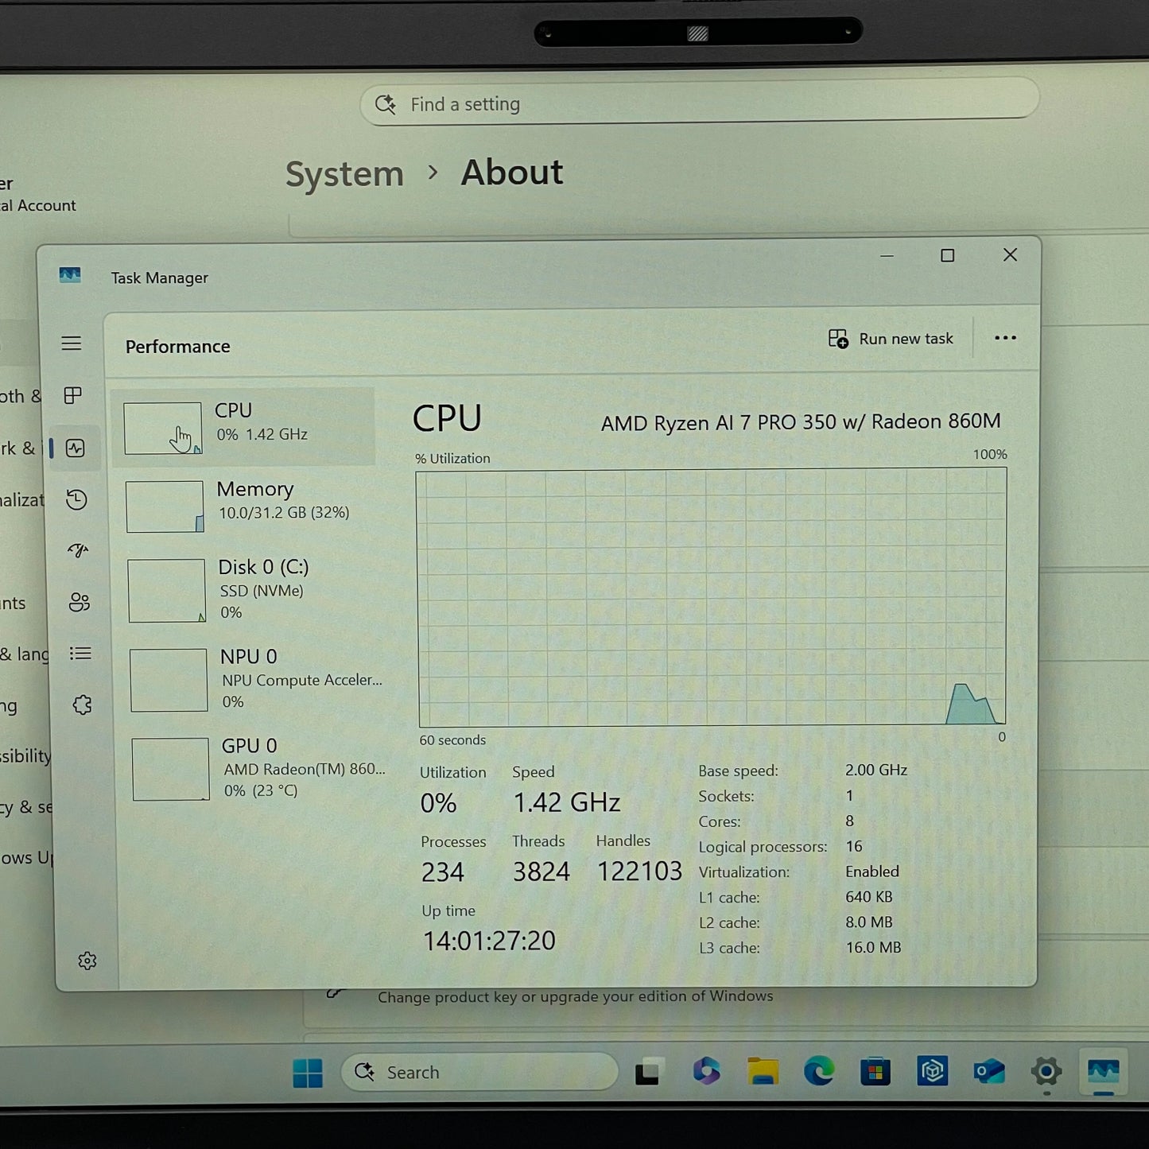Click Find a setting search box
The image size is (1149, 1149).
[x=700, y=103]
